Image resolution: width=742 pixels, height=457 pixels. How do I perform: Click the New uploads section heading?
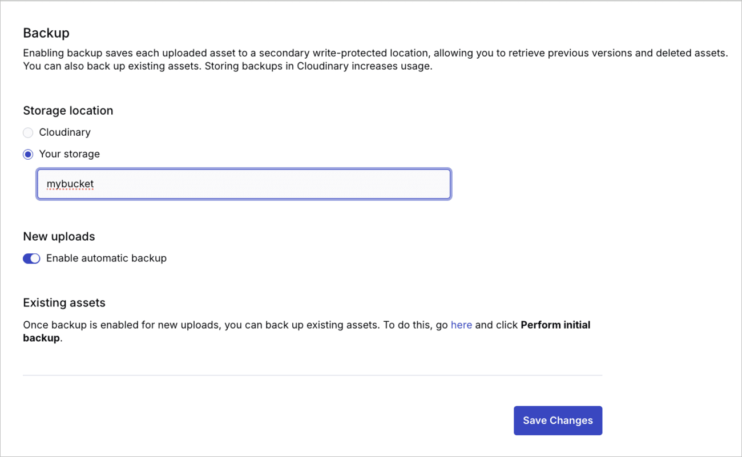click(x=59, y=236)
